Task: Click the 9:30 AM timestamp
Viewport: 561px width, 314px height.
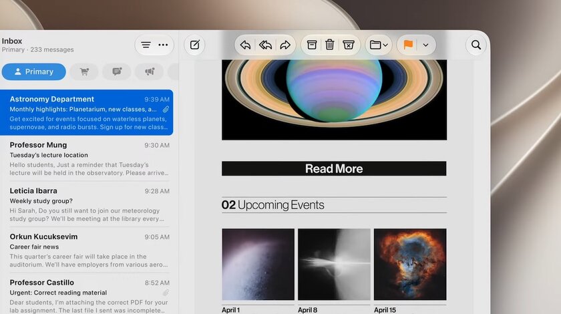Action: (157, 146)
